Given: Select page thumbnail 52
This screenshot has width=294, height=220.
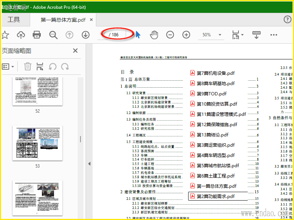Looking at the screenshot, I should [37, 91].
